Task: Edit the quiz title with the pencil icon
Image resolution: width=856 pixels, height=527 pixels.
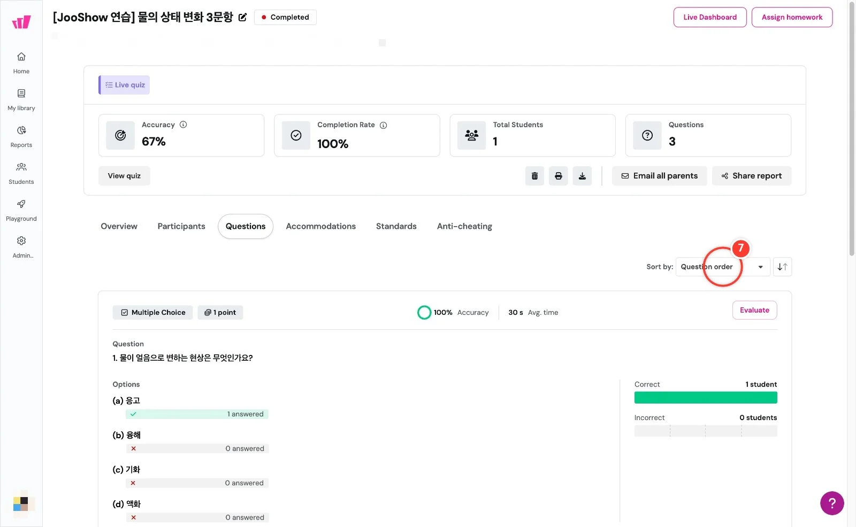Action: coord(242,17)
